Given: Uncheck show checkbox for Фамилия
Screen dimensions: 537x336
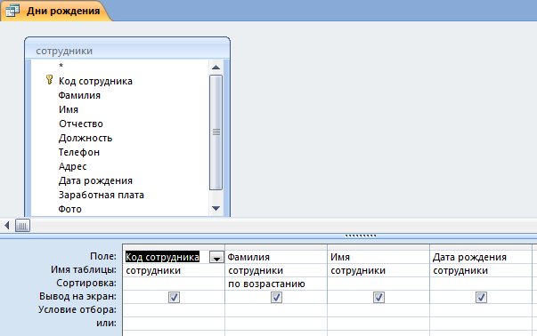Looking at the screenshot, I should (x=276, y=298).
